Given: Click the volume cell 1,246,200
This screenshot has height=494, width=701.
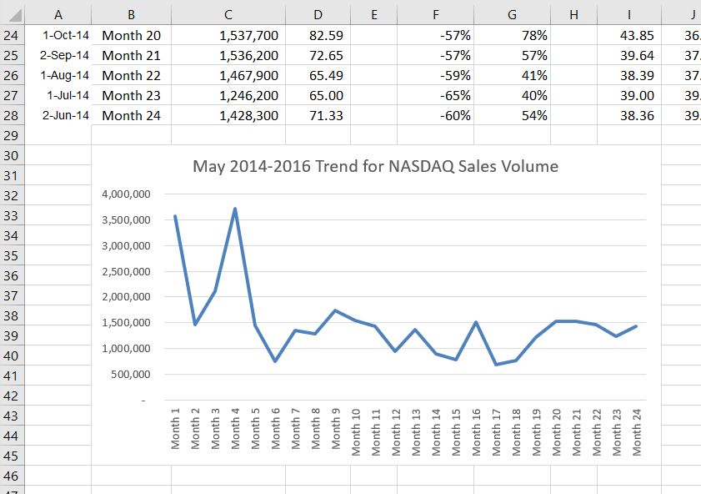Looking at the screenshot, I should 228,95.
